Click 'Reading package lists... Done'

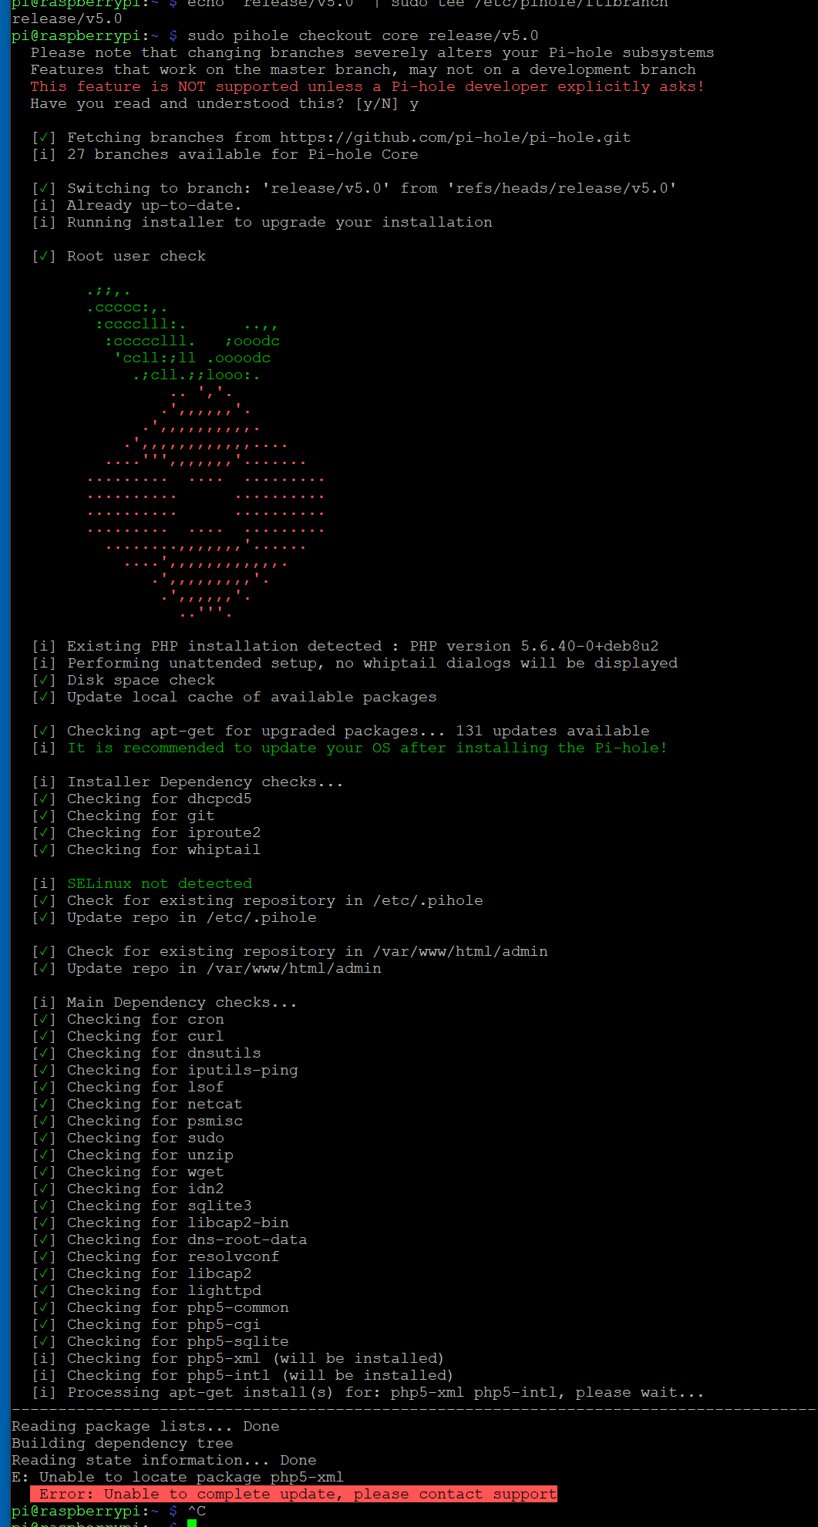point(145,1426)
